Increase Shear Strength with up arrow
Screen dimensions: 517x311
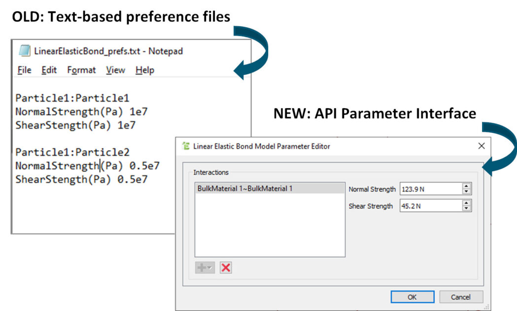[x=466, y=203]
